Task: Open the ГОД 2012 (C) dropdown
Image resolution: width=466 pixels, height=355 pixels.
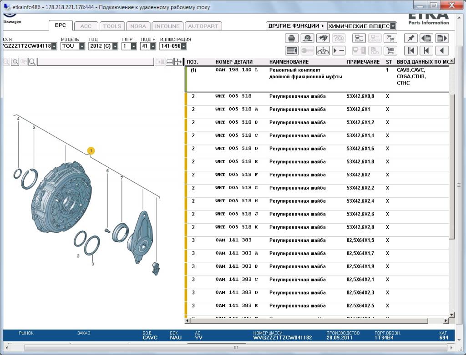Action: pos(115,46)
